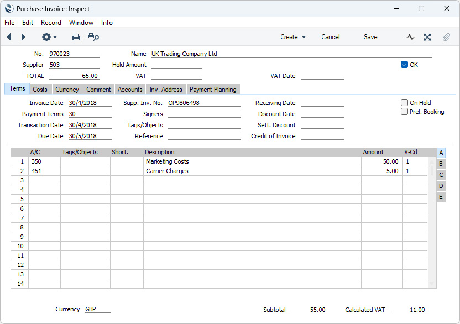460x324 pixels.
Task: Open the Edit menu
Action: [28, 23]
